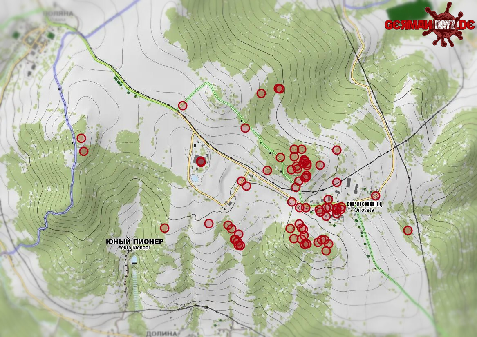Select the upper red marker beside the blue stream
477x337 pixels.
pyautogui.click(x=81, y=138)
